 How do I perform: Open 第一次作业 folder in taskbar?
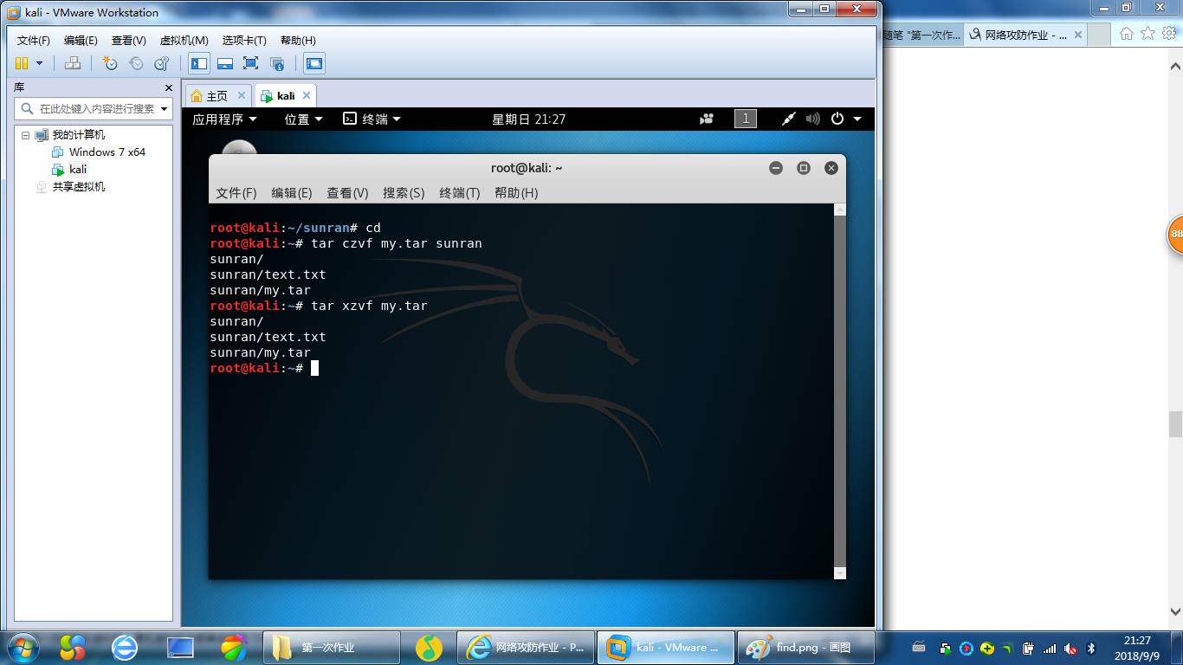[x=331, y=647]
